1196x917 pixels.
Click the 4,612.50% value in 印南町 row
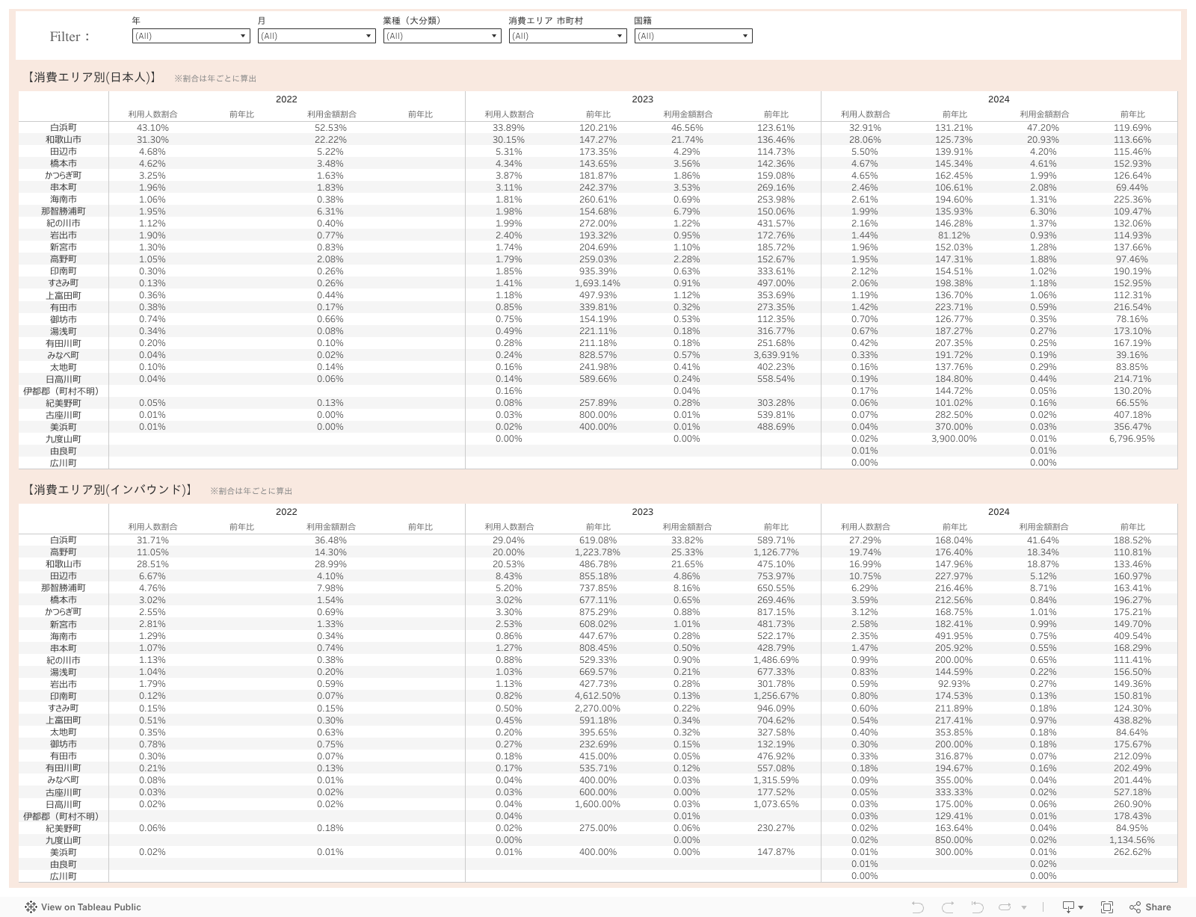pos(597,696)
